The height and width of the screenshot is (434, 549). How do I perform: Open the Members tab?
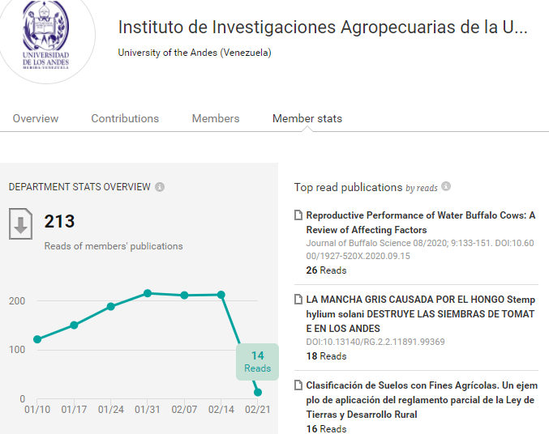216,118
